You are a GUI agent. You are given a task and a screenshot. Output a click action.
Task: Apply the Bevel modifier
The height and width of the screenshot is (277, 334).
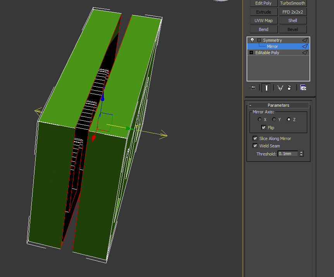coord(293,29)
